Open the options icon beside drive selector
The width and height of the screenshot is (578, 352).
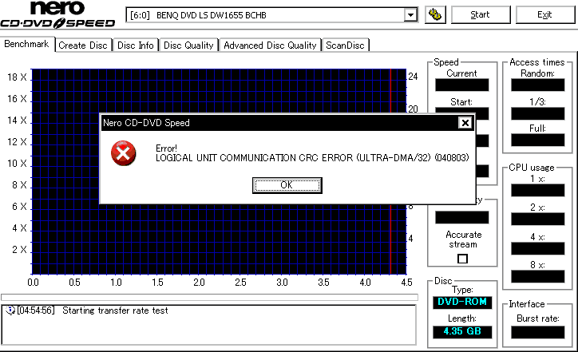(x=435, y=15)
